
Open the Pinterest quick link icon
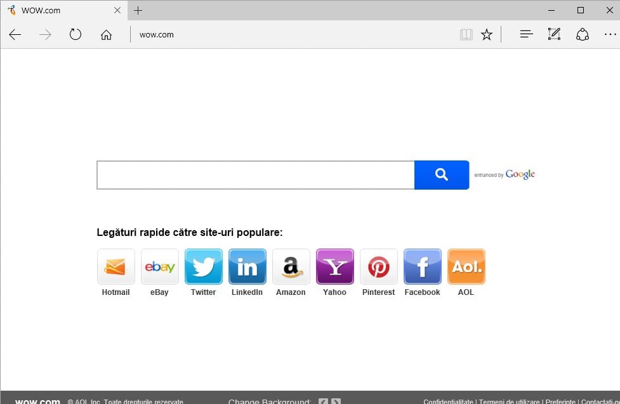click(x=379, y=266)
